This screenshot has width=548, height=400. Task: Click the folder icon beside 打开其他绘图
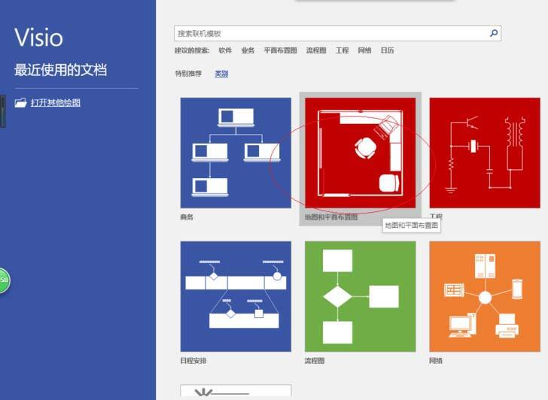click(20, 102)
